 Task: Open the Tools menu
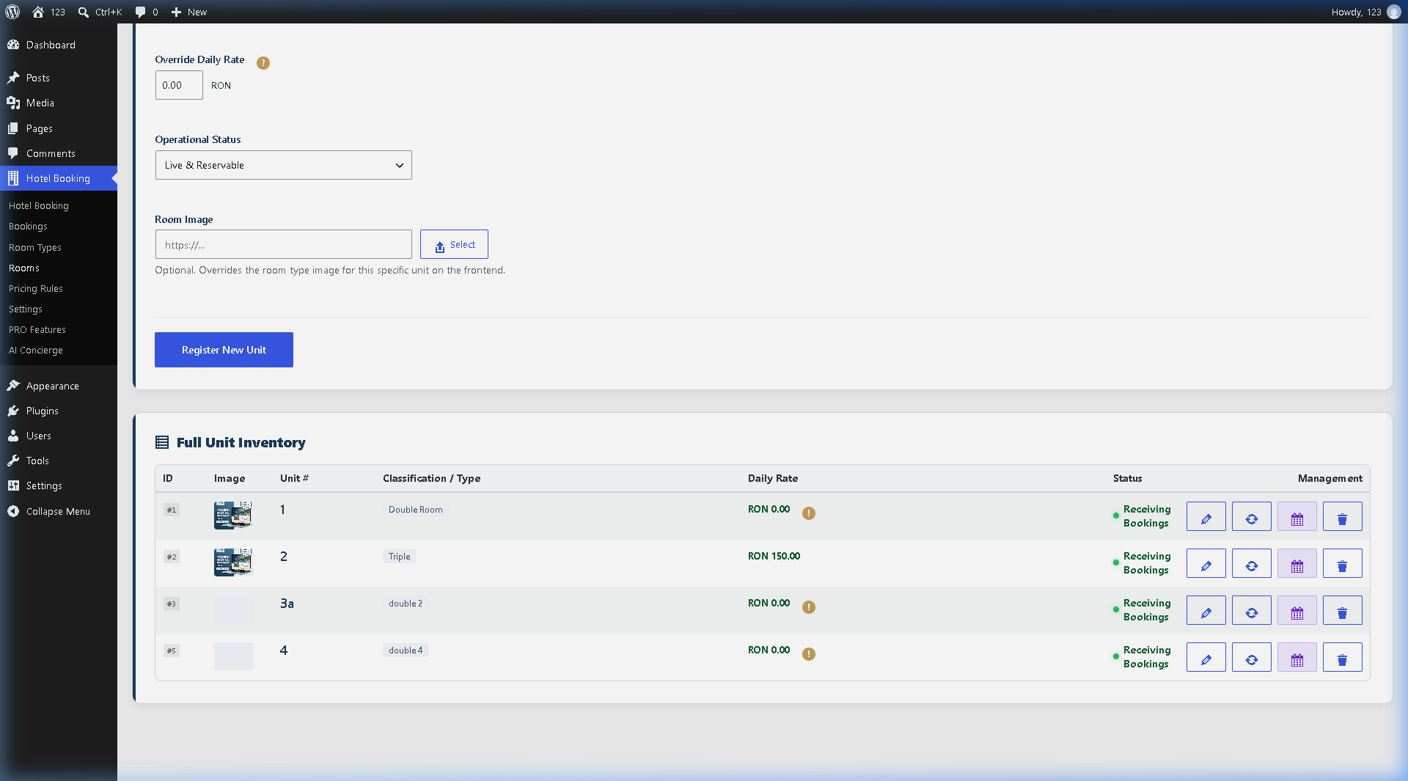(x=59, y=461)
